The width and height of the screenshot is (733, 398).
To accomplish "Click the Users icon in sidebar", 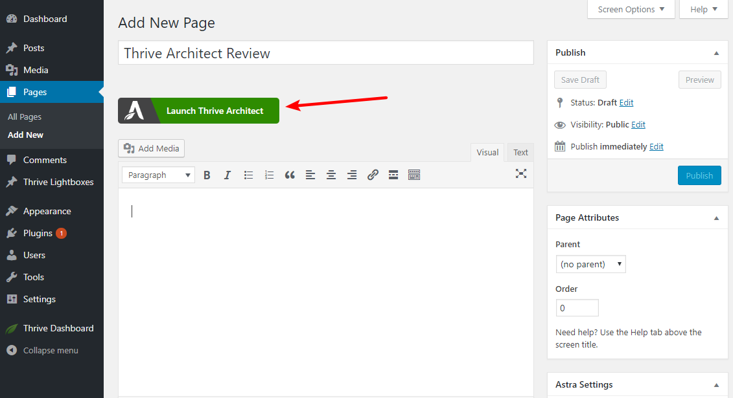I will (x=12, y=255).
